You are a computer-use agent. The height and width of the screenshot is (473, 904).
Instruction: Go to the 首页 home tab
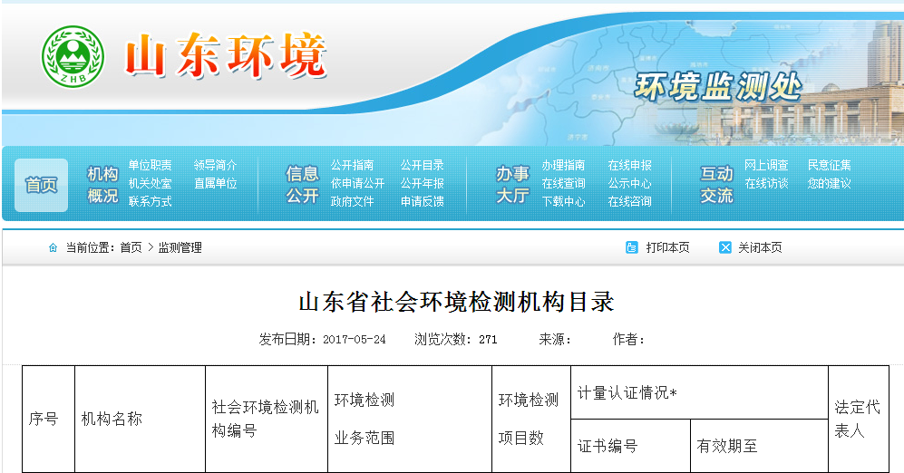41,185
